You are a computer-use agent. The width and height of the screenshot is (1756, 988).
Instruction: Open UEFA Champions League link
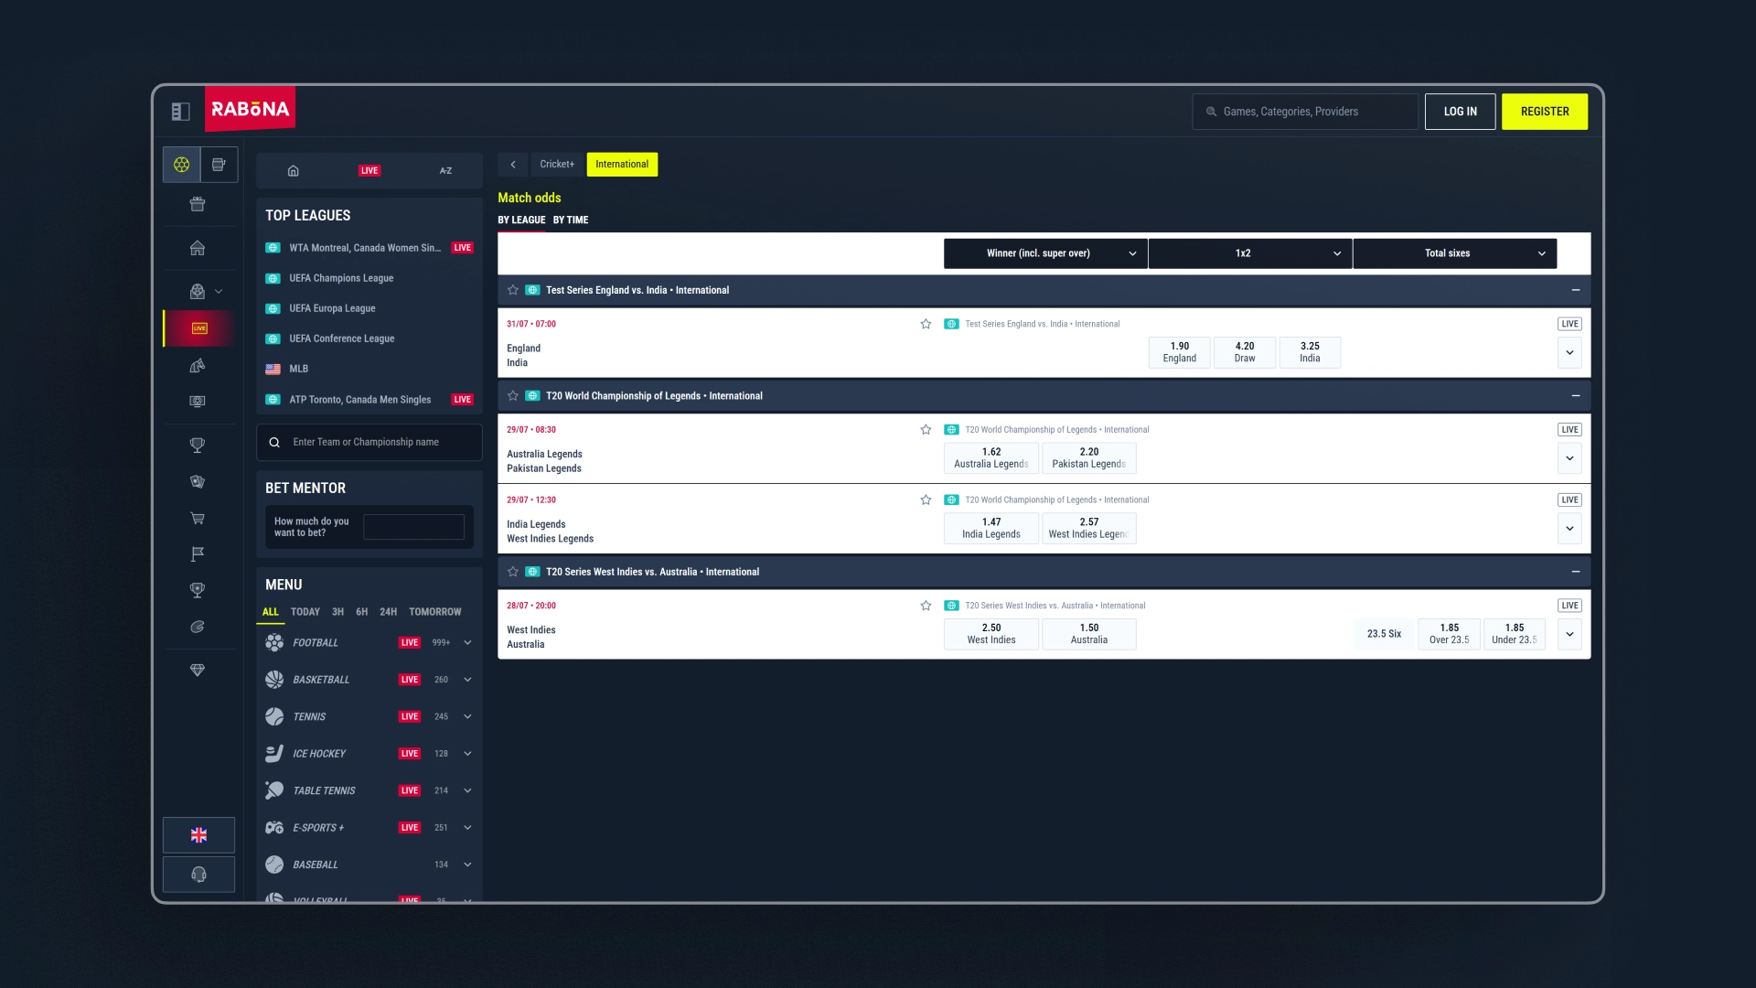click(x=341, y=278)
